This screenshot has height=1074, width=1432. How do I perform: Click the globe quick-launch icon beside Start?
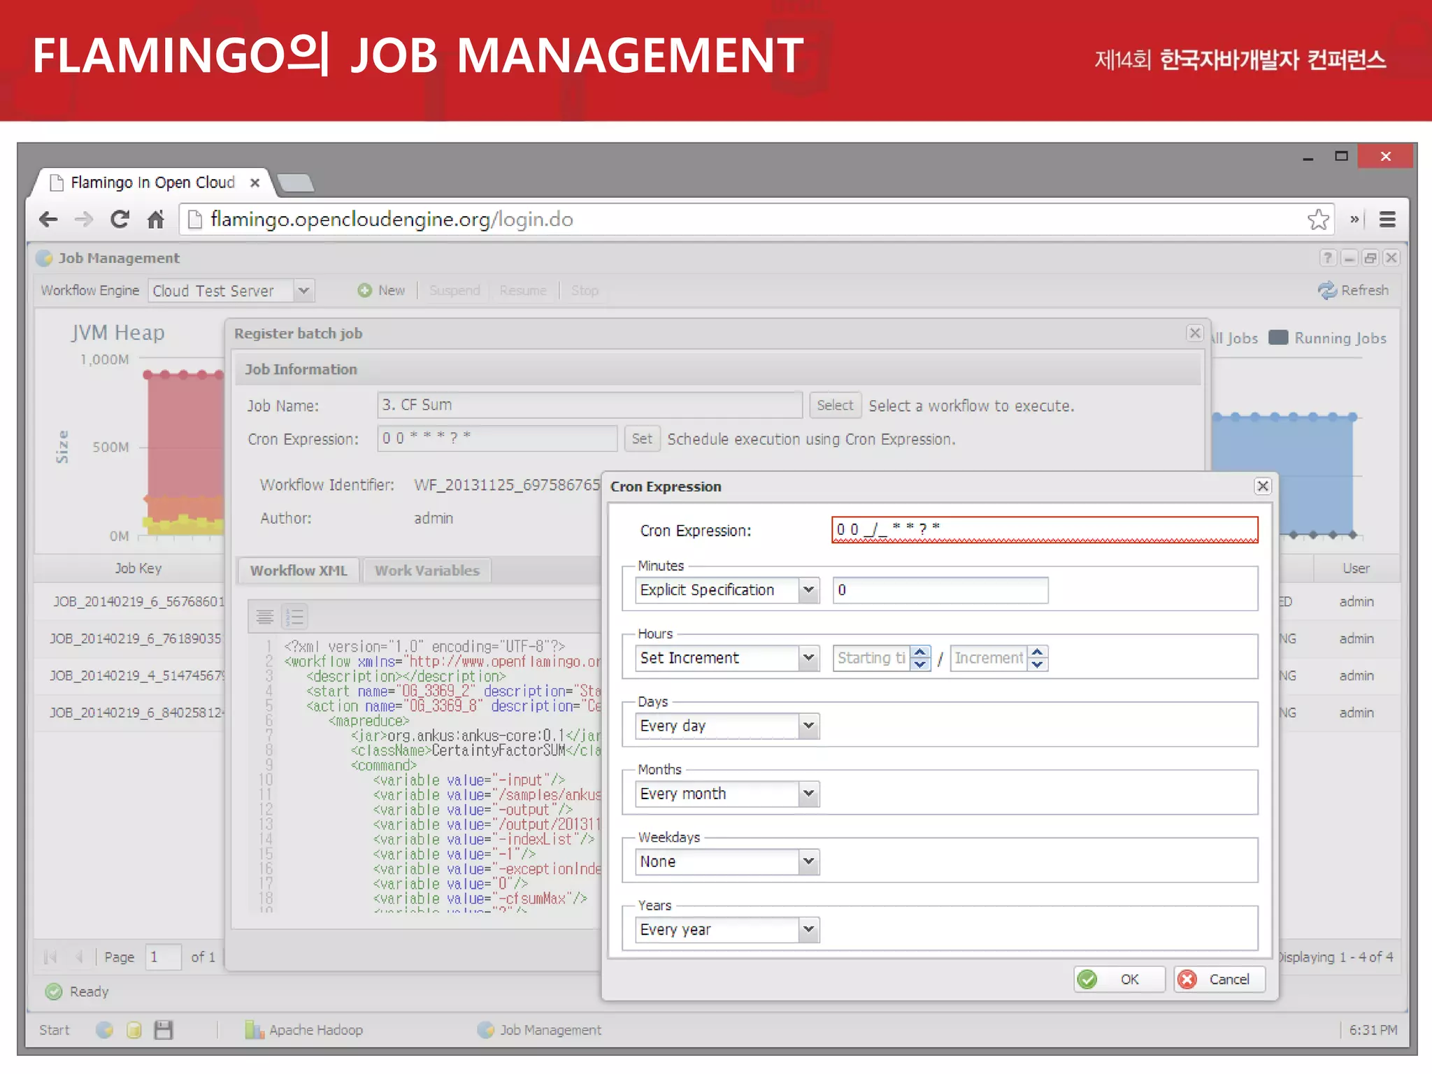coord(104,1030)
